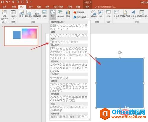Select the highlighted Rectangle shape under 矩形
The width and height of the screenshot is (148, 122).
(x=51, y=42)
